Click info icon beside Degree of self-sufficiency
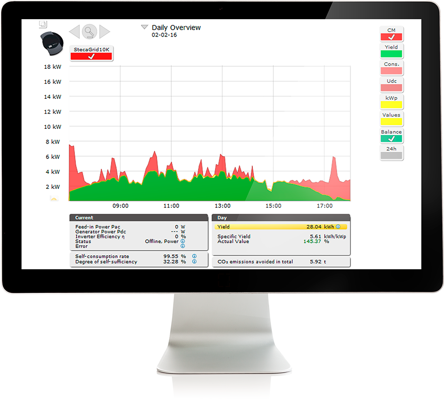Screen dimensions: 444x399 194,262
